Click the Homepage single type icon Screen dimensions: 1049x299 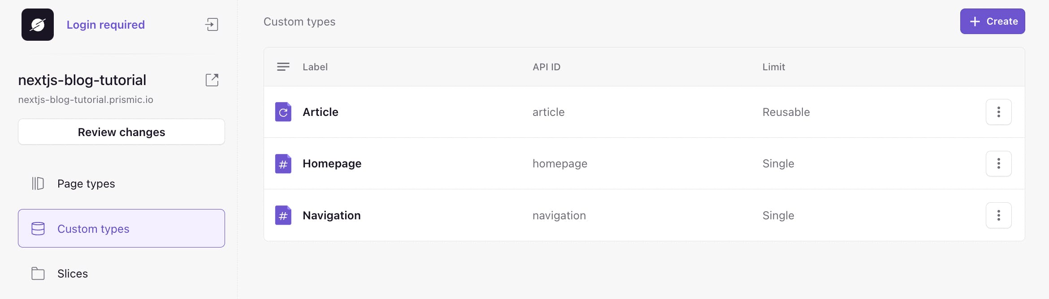click(x=283, y=164)
